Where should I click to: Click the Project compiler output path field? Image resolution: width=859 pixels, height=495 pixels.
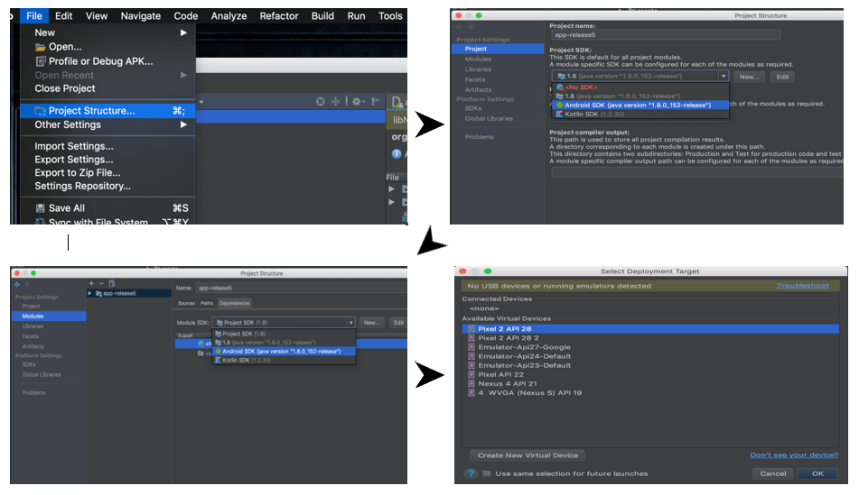coord(696,172)
